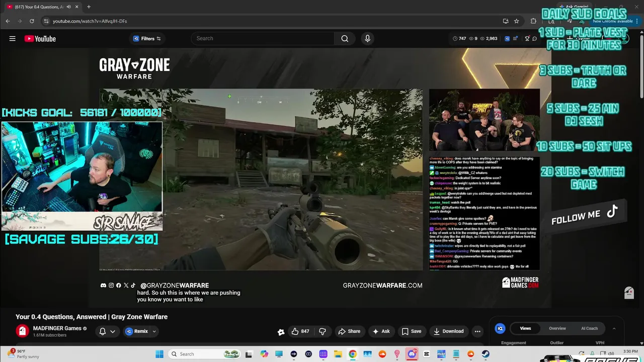Switch to the Overview tab
The width and height of the screenshot is (644, 362).
(x=557, y=328)
